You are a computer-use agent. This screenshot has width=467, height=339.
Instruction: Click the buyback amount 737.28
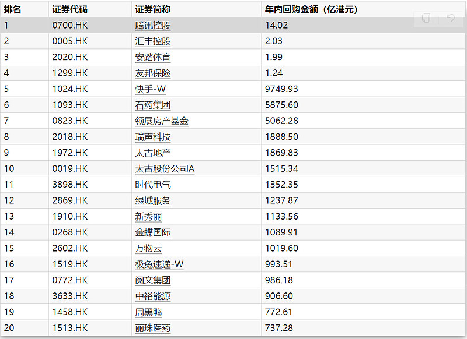(x=279, y=328)
